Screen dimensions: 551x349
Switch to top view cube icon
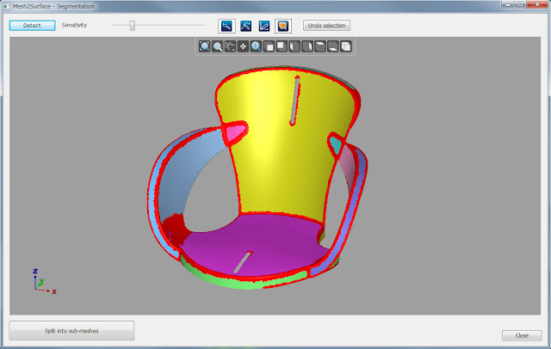pos(320,46)
